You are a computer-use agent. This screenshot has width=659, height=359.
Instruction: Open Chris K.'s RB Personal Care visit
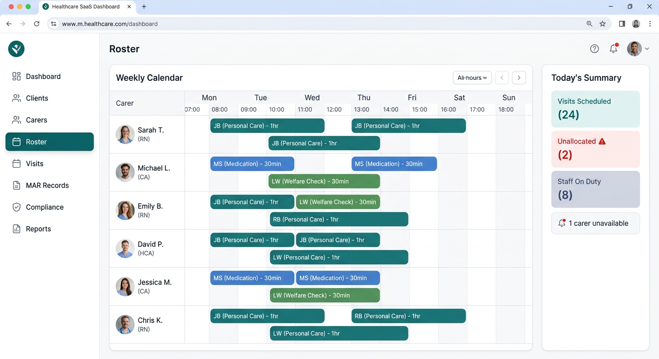(409, 316)
